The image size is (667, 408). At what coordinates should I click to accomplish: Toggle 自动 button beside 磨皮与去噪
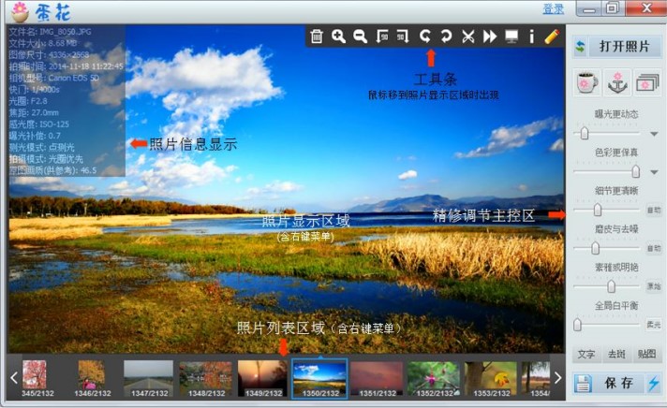click(654, 248)
